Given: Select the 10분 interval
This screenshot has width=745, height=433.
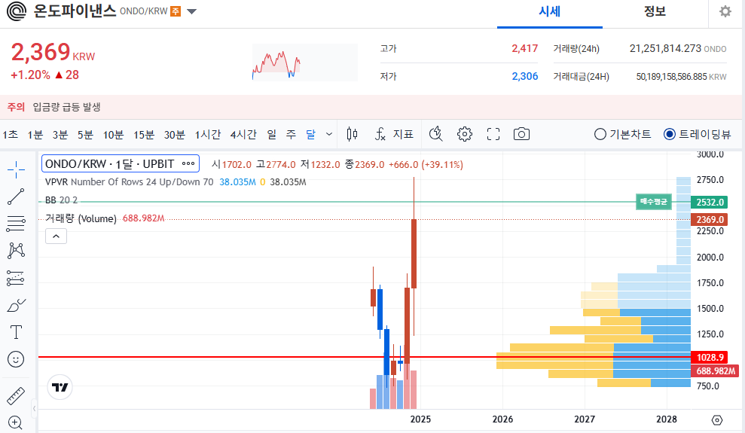Looking at the screenshot, I should click(114, 134).
